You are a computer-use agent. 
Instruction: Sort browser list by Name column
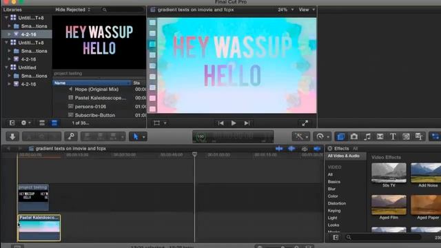(92, 83)
